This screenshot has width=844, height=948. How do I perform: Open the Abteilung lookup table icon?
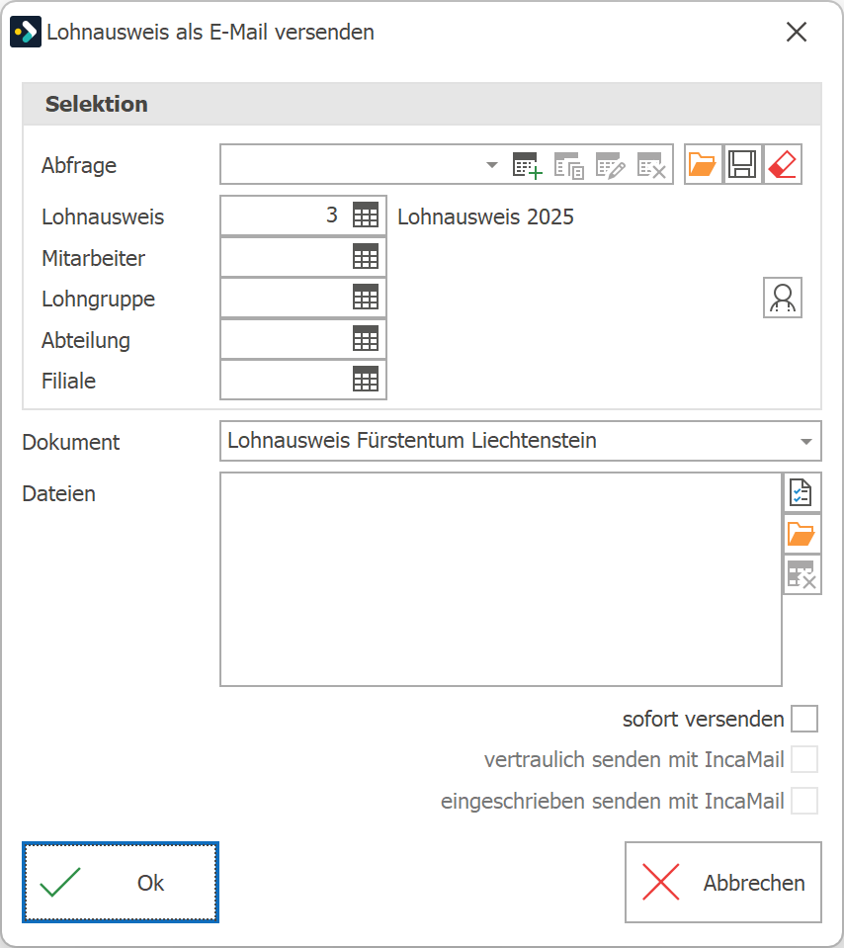point(366,338)
